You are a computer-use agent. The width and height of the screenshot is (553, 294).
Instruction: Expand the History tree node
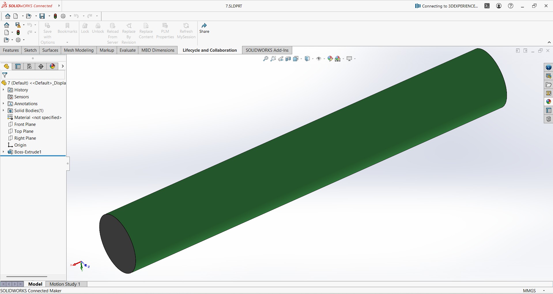coord(3,90)
